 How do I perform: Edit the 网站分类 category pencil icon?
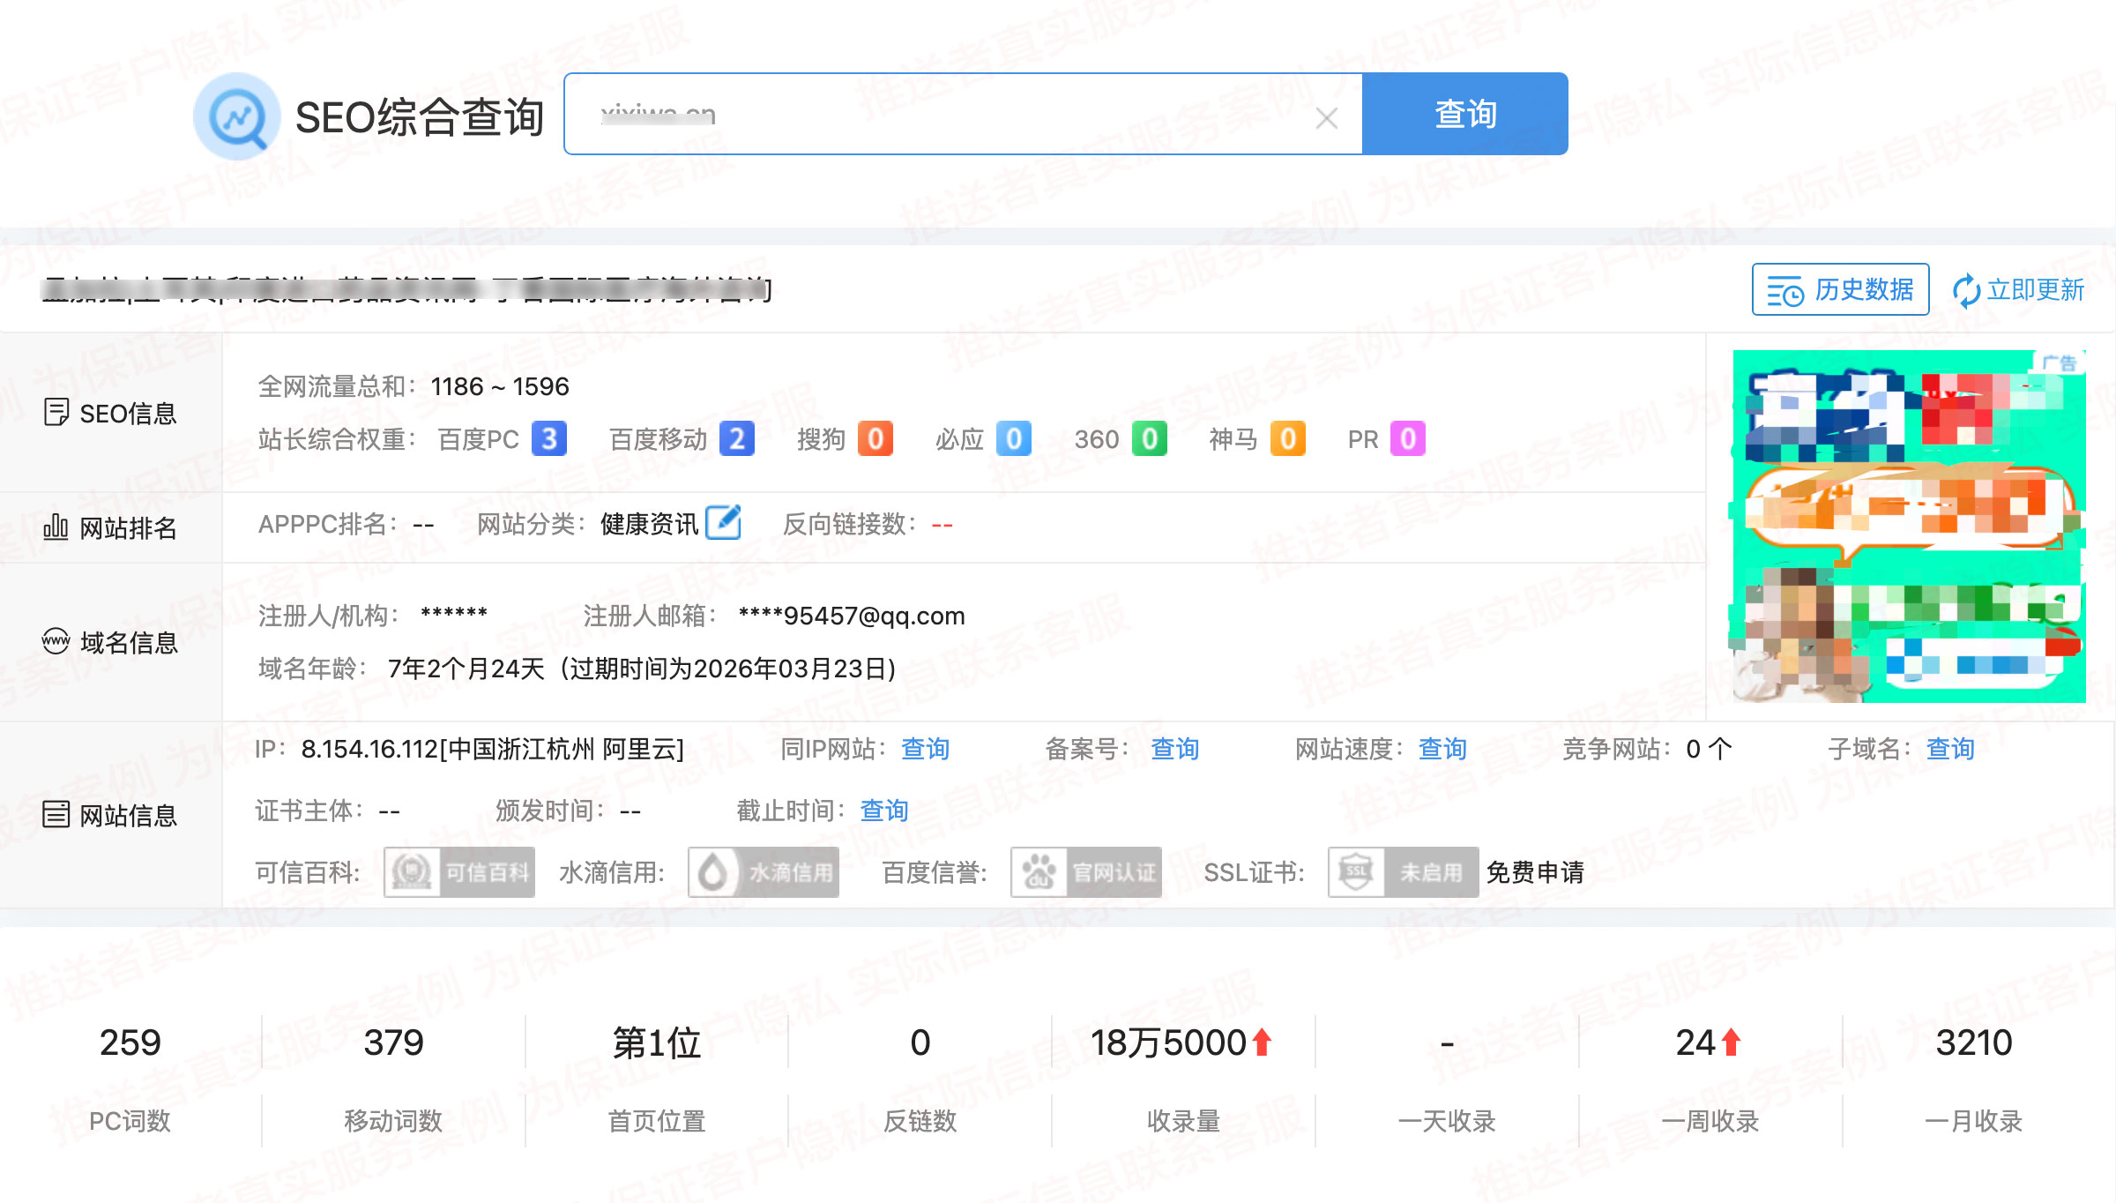[724, 522]
